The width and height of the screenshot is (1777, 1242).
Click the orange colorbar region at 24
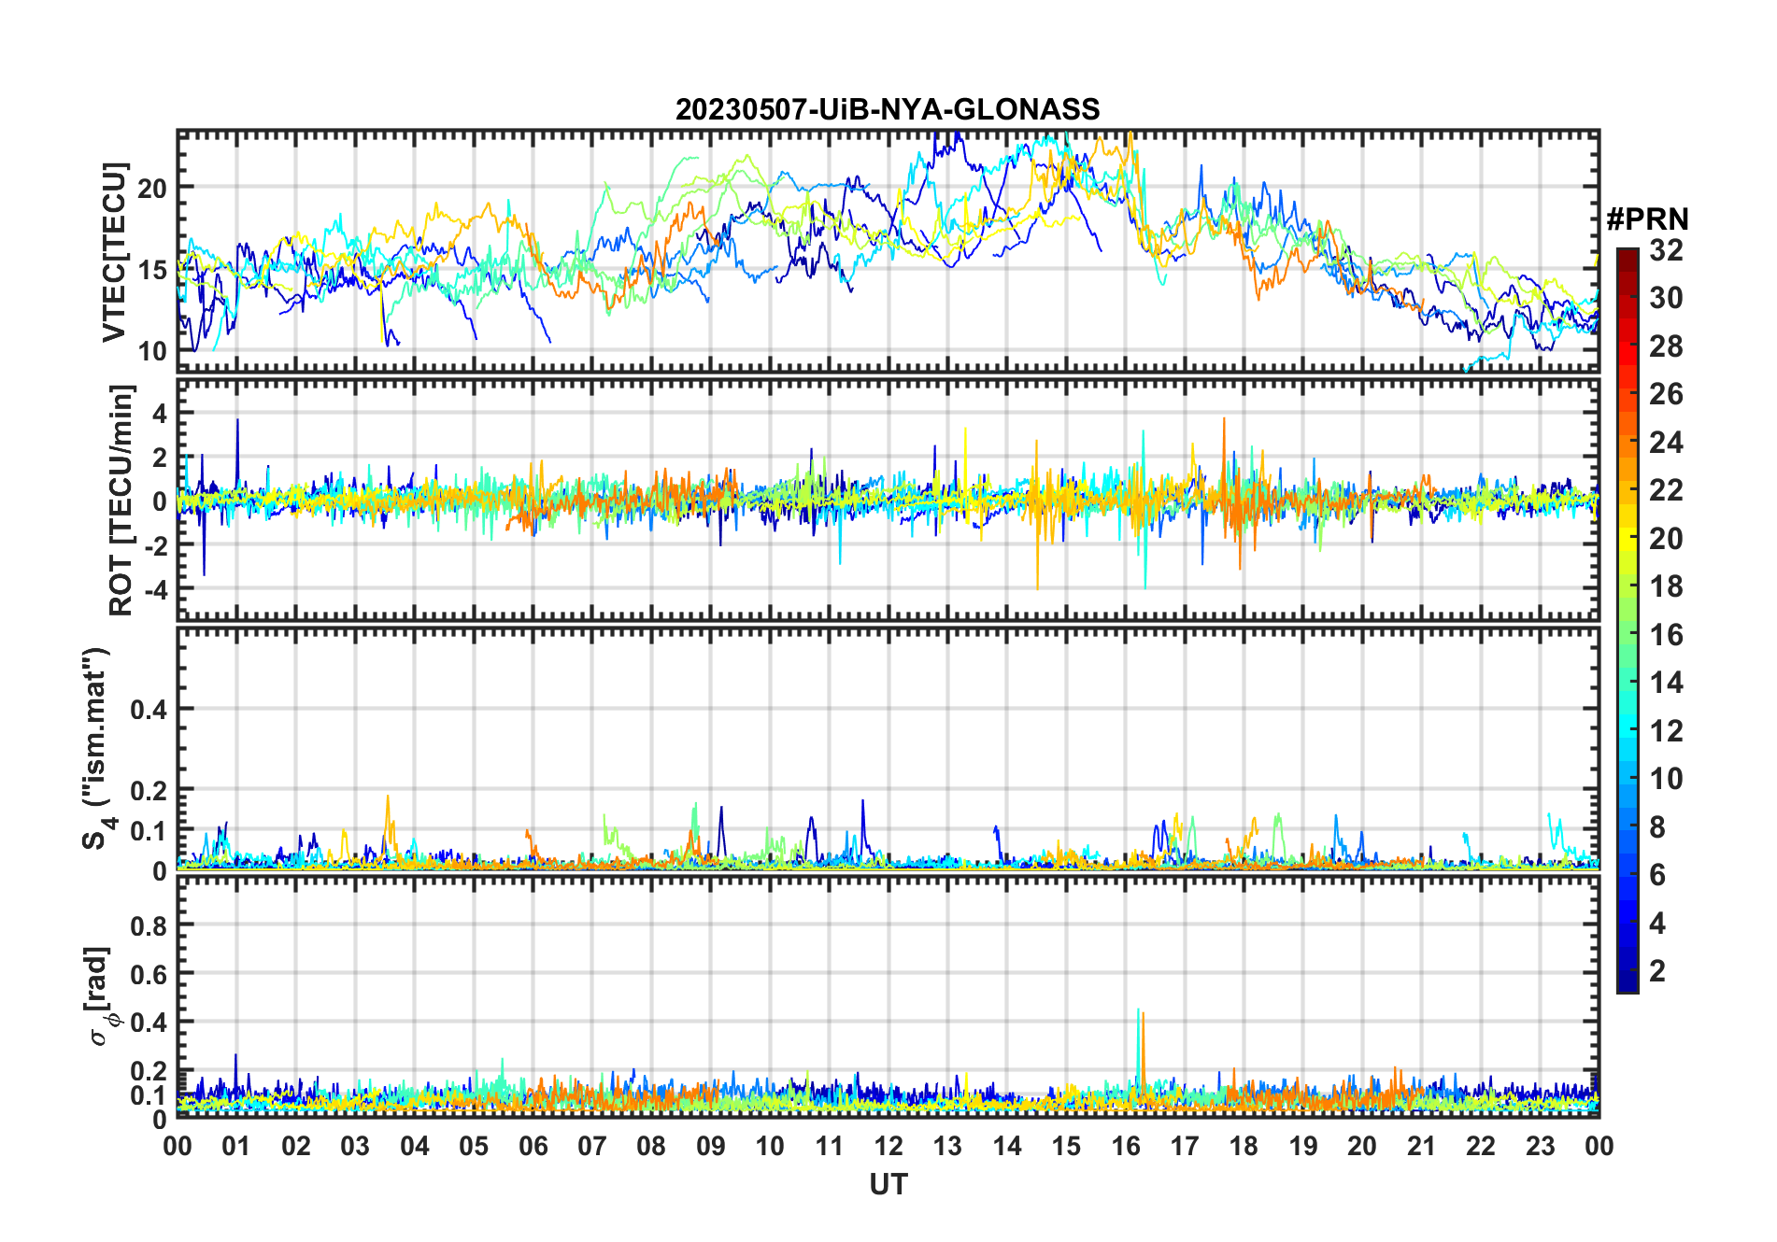(1628, 442)
